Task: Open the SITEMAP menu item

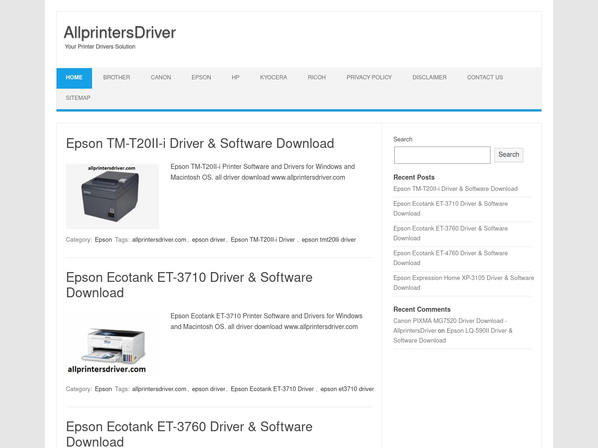Action: click(x=78, y=98)
